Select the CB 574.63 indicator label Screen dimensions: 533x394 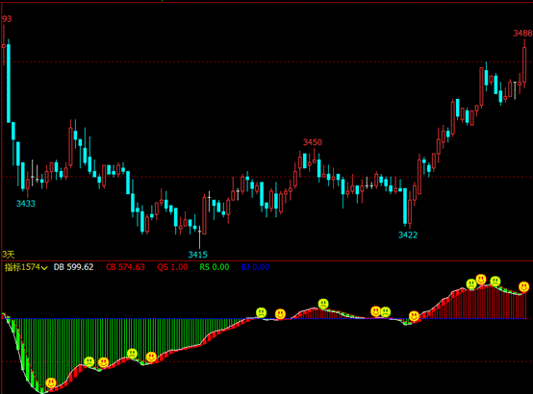[x=125, y=267]
